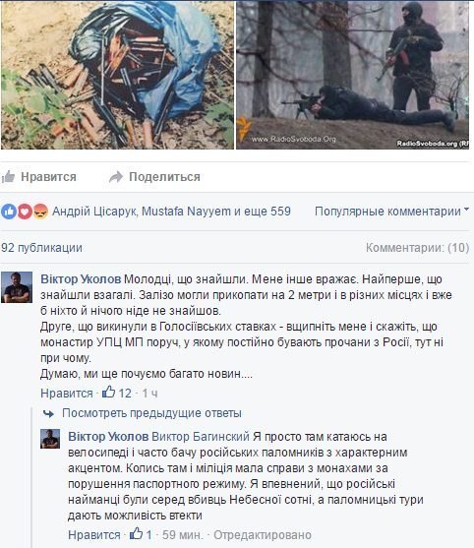Click the blue like reaction icon
This screenshot has width=474, height=548.
9,212
